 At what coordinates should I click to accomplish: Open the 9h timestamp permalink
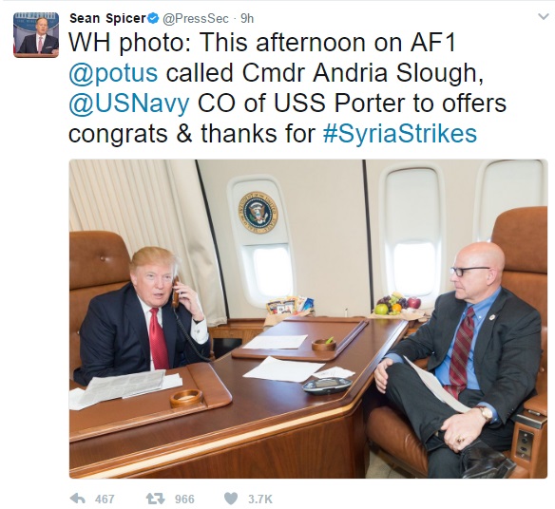[x=247, y=19]
